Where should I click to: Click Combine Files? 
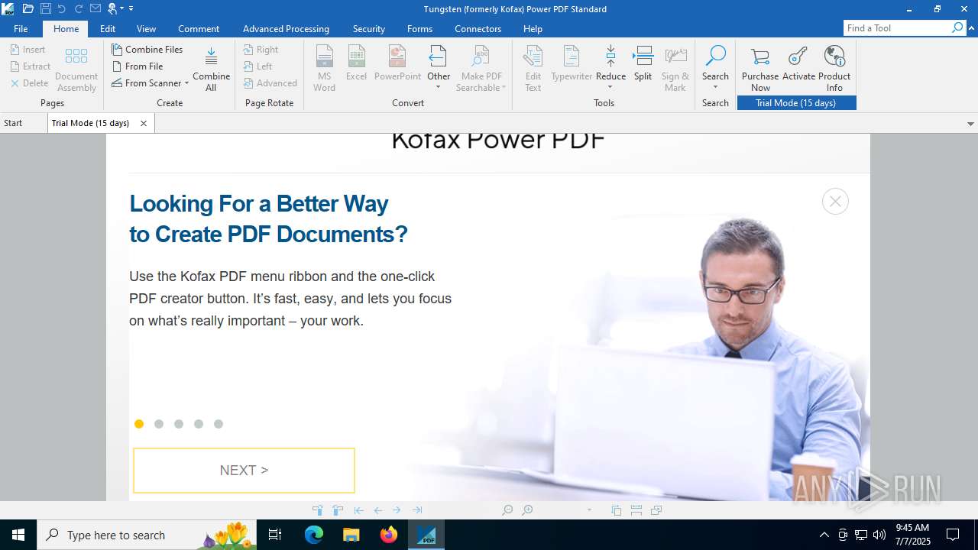tap(147, 49)
